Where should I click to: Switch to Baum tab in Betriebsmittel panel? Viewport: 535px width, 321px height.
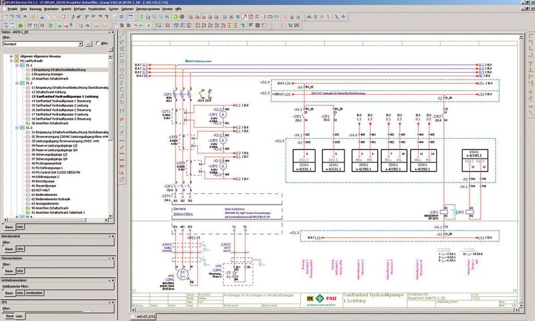click(x=9, y=249)
